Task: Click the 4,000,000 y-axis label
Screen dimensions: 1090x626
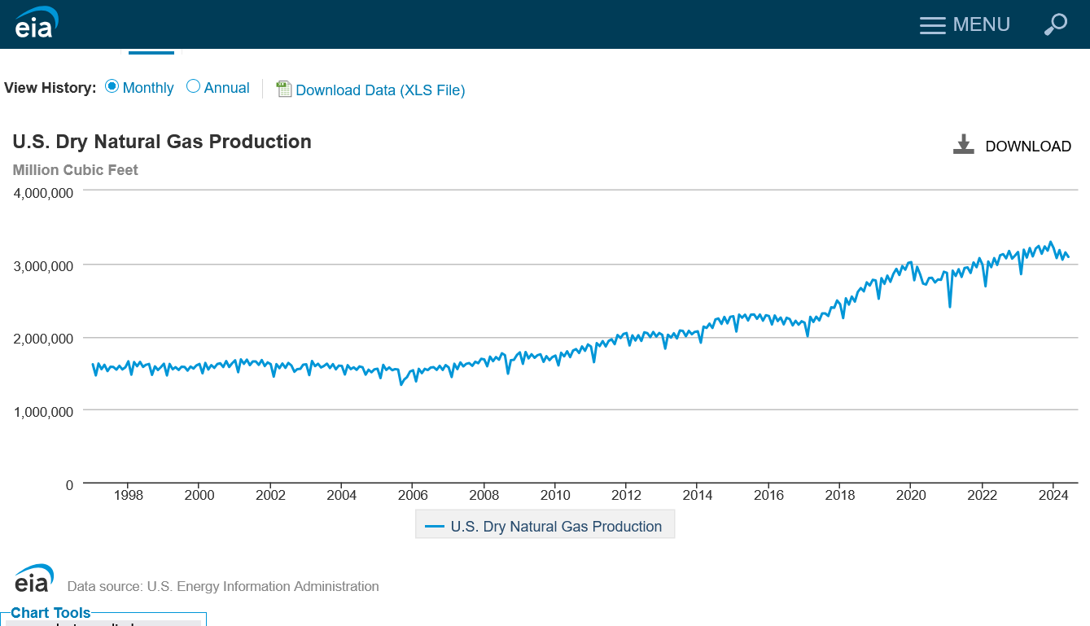Action: click(44, 193)
